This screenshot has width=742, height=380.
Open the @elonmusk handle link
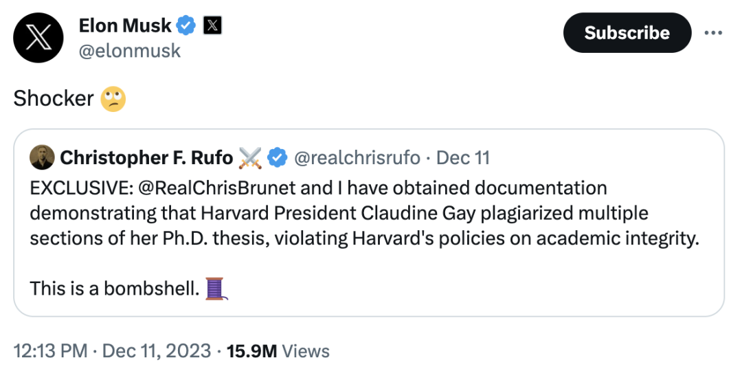pyautogui.click(x=130, y=50)
